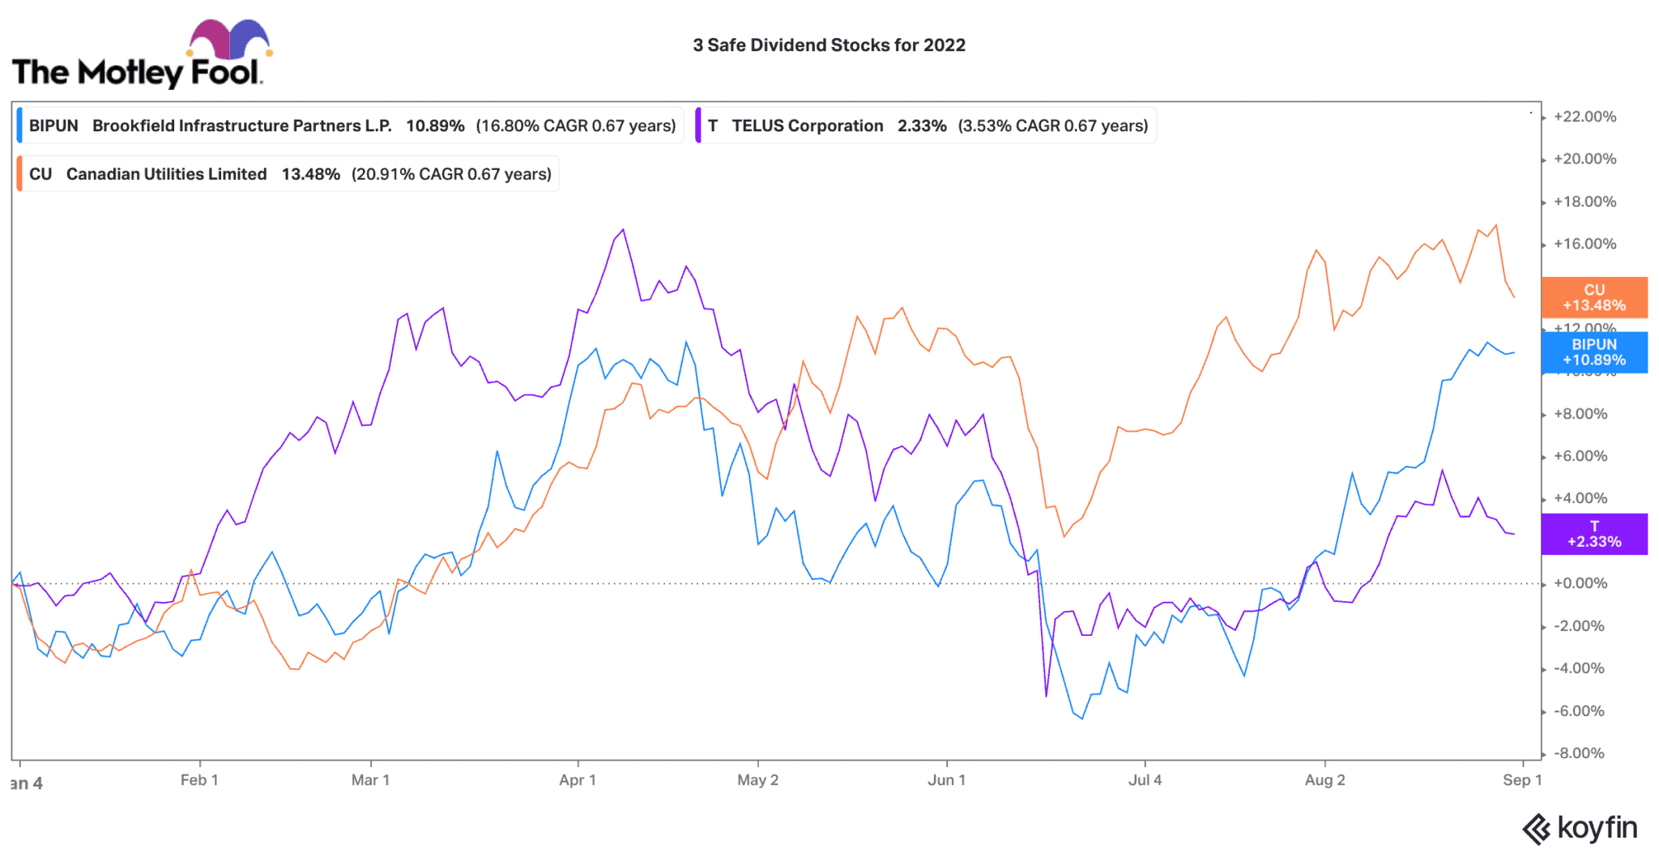Viewport: 1659px width, 857px height.
Task: Click the May 2 axis label
Action: tap(757, 780)
